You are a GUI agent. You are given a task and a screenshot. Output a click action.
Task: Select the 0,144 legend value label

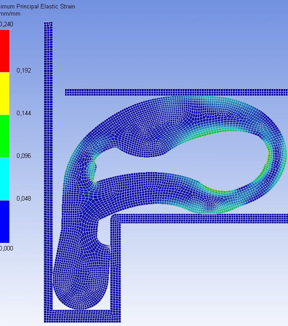[x=24, y=113]
